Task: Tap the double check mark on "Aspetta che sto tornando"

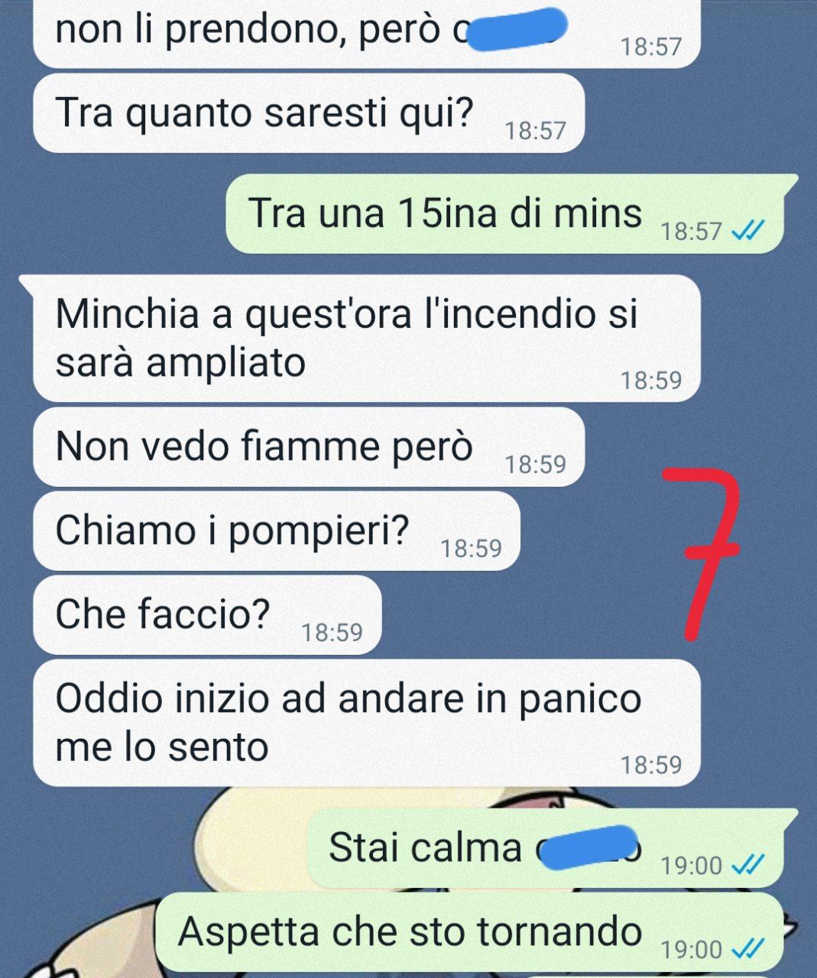Action: pos(747,949)
